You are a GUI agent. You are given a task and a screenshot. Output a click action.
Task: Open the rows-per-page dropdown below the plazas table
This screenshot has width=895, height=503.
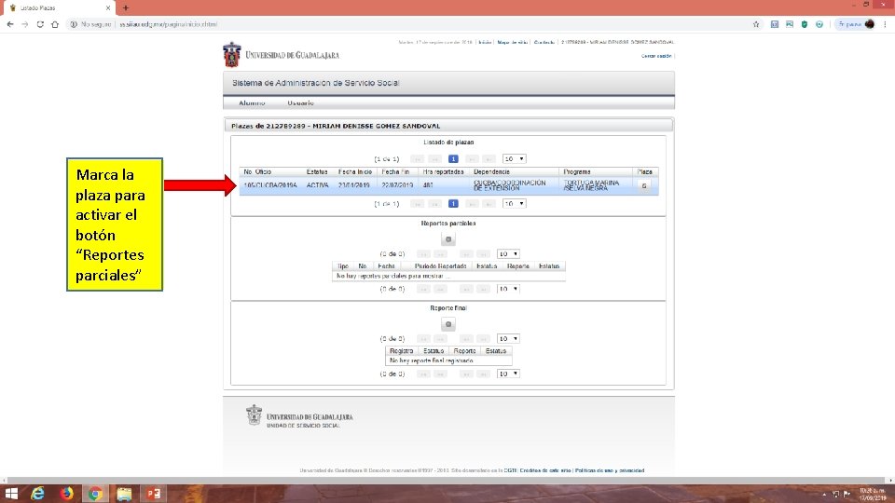point(514,204)
